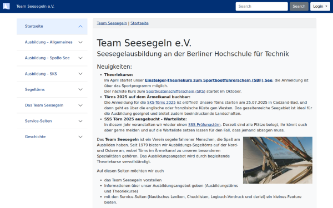Click the Theoriekurse: bullet heading
Image resolution: width=333 pixels, height=208 pixels.
coord(119,75)
